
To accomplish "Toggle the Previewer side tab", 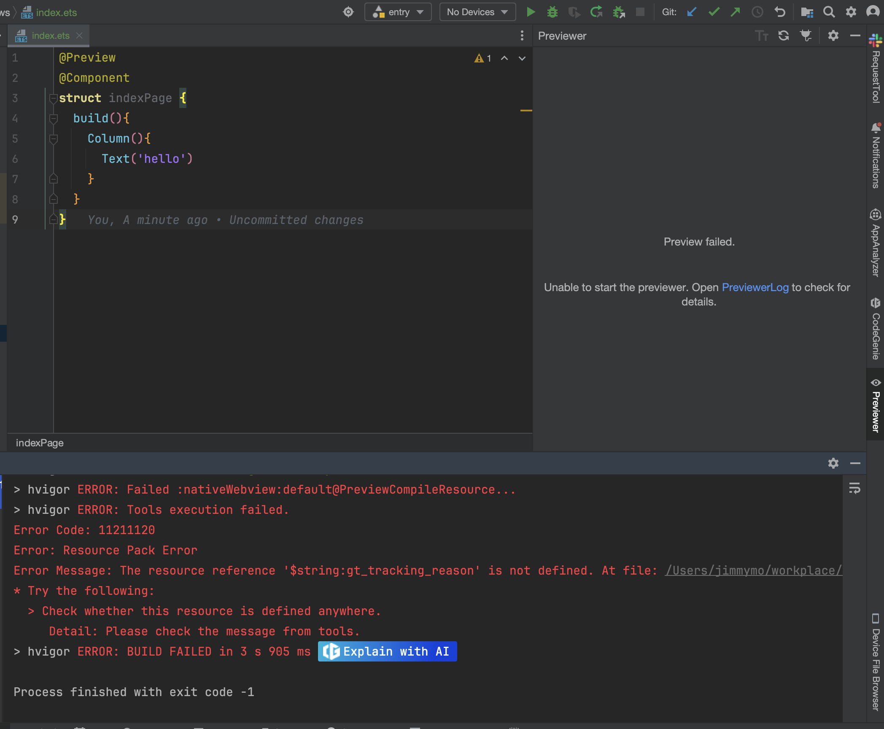I will pyautogui.click(x=876, y=405).
